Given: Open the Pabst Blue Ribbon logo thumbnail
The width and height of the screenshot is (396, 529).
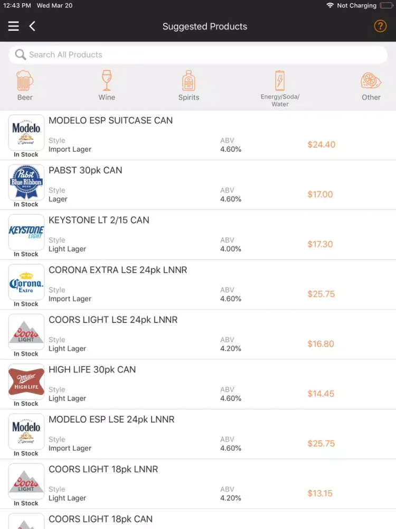Looking at the screenshot, I should [x=26, y=183].
